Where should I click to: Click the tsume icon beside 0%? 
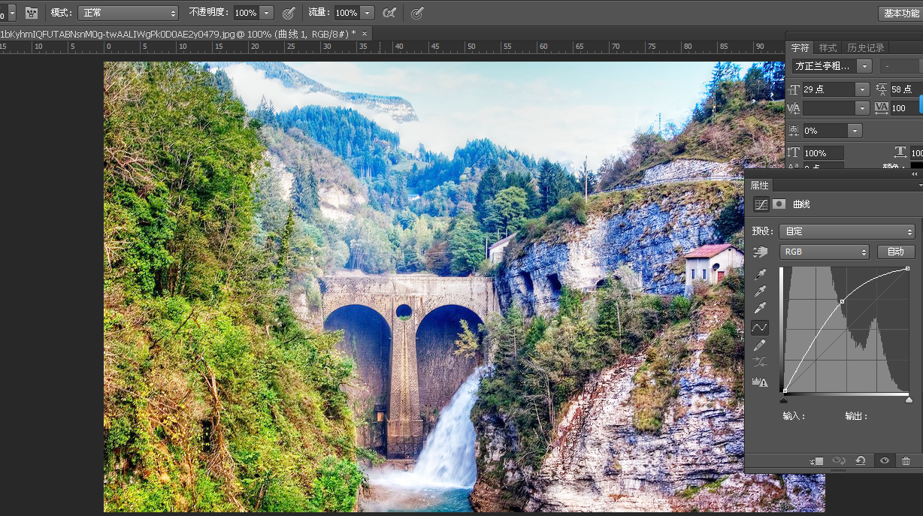[x=794, y=131]
